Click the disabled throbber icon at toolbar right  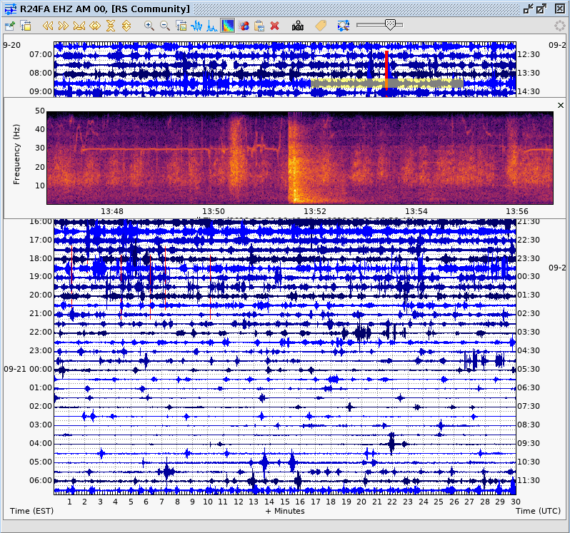pos(560,26)
